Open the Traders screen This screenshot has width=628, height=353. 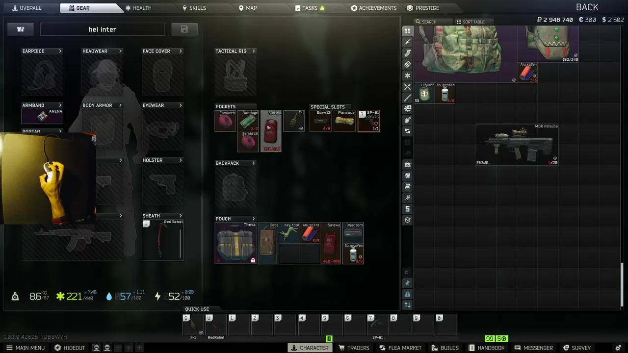(x=354, y=348)
